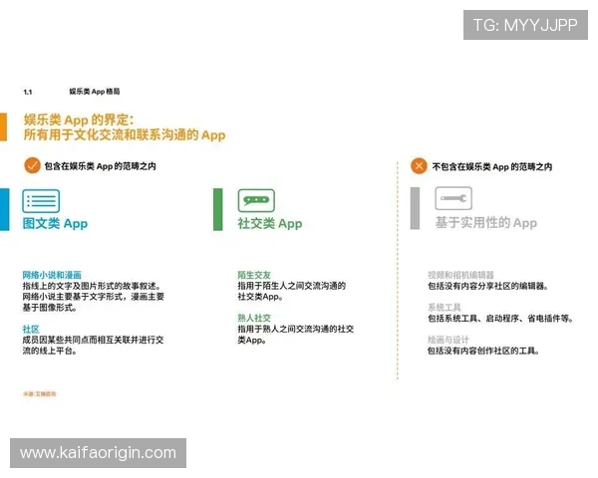The width and height of the screenshot is (598, 478).
Task: Click the orange X circle icon
Action: [x=419, y=166]
